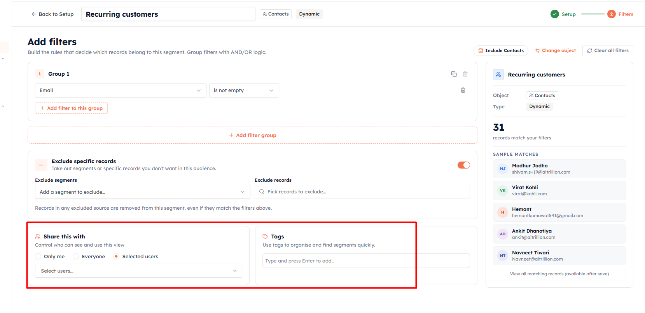645x313 pixels.
Task: Click the 31 records match count
Action: (x=498, y=127)
